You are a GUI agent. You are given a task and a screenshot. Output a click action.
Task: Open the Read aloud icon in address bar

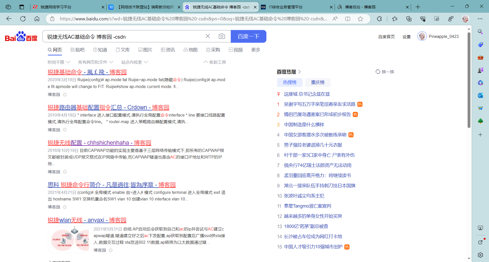point(335,19)
